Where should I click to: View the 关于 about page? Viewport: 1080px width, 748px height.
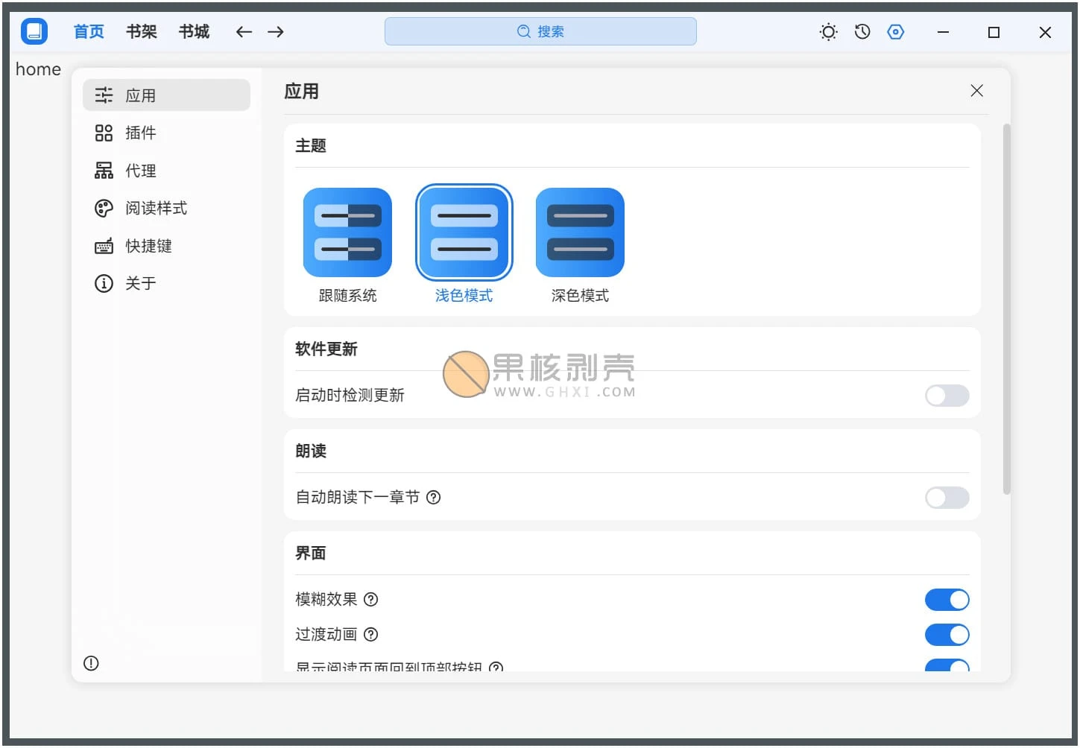click(x=141, y=283)
